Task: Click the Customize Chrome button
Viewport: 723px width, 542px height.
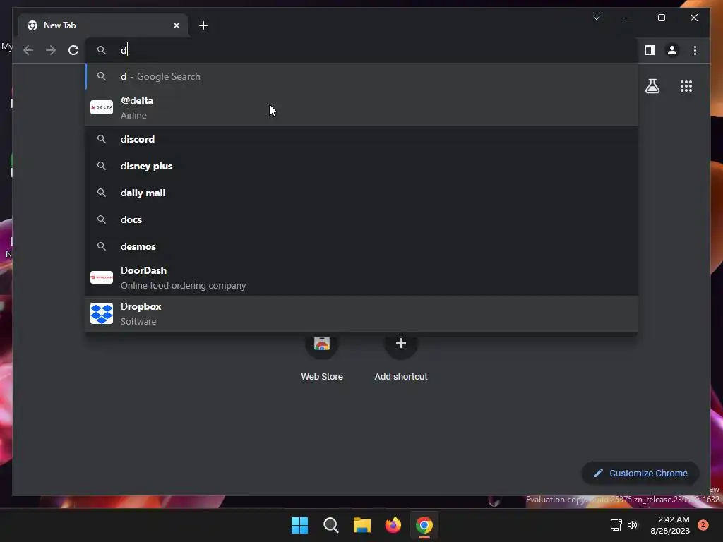Action: [x=640, y=474]
